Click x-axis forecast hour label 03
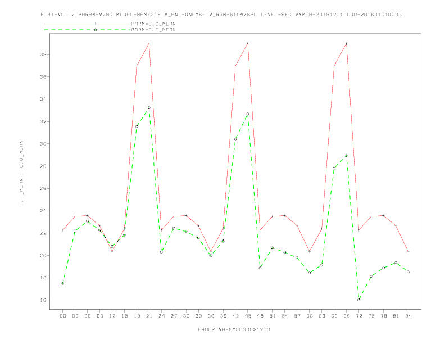This screenshot has width=445, height=344. 75,316
